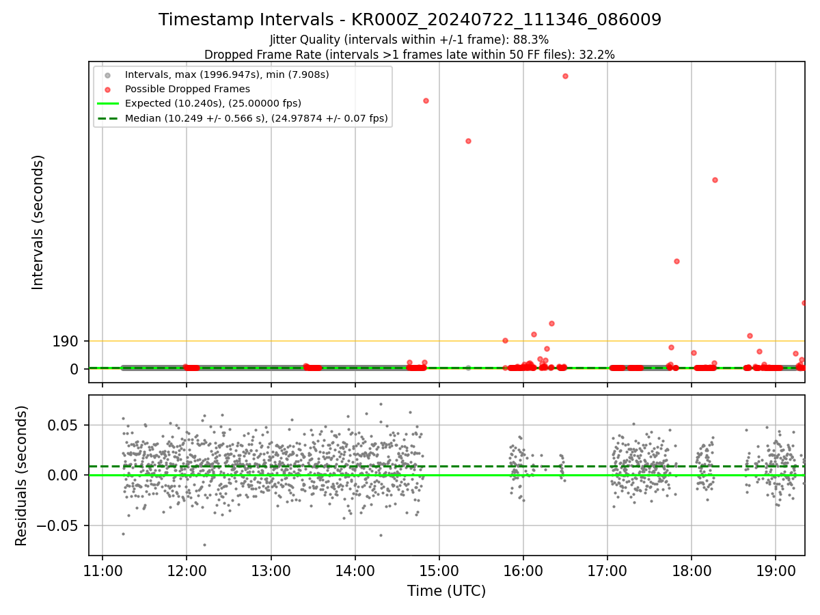820x615 pixels.
Task: Click the plot title 'Timestamp Intervals - KR000Z_20240722_111346_086009'
Action: point(410,20)
